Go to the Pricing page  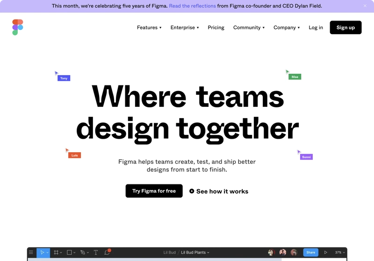click(216, 28)
